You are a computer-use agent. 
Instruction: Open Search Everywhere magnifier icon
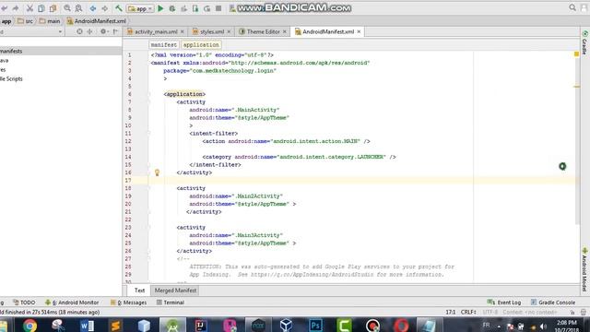point(572,7)
